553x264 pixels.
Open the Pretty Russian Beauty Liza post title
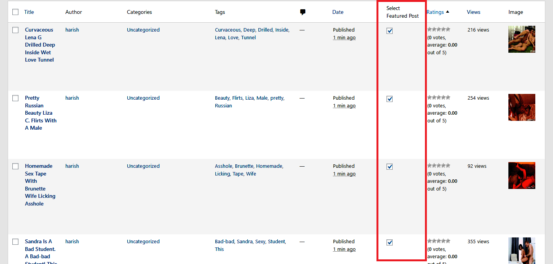tap(41, 113)
